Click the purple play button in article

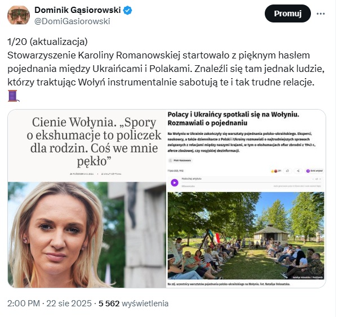coord(175,183)
